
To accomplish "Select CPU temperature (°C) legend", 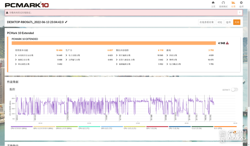I will point(90,128).
